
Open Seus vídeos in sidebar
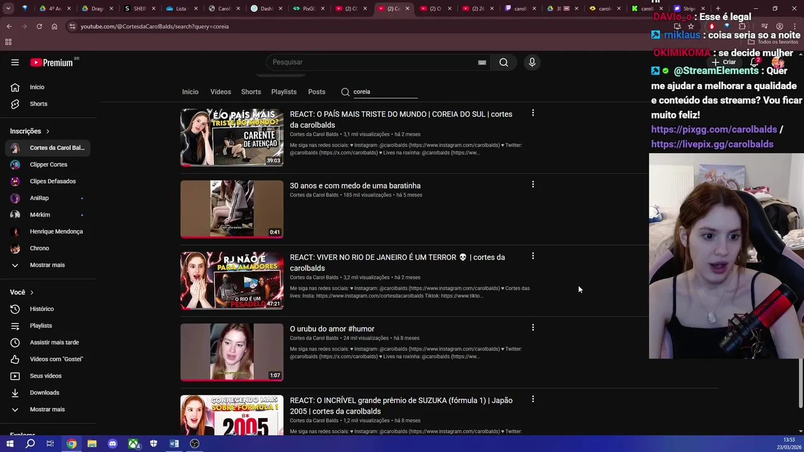click(48, 376)
